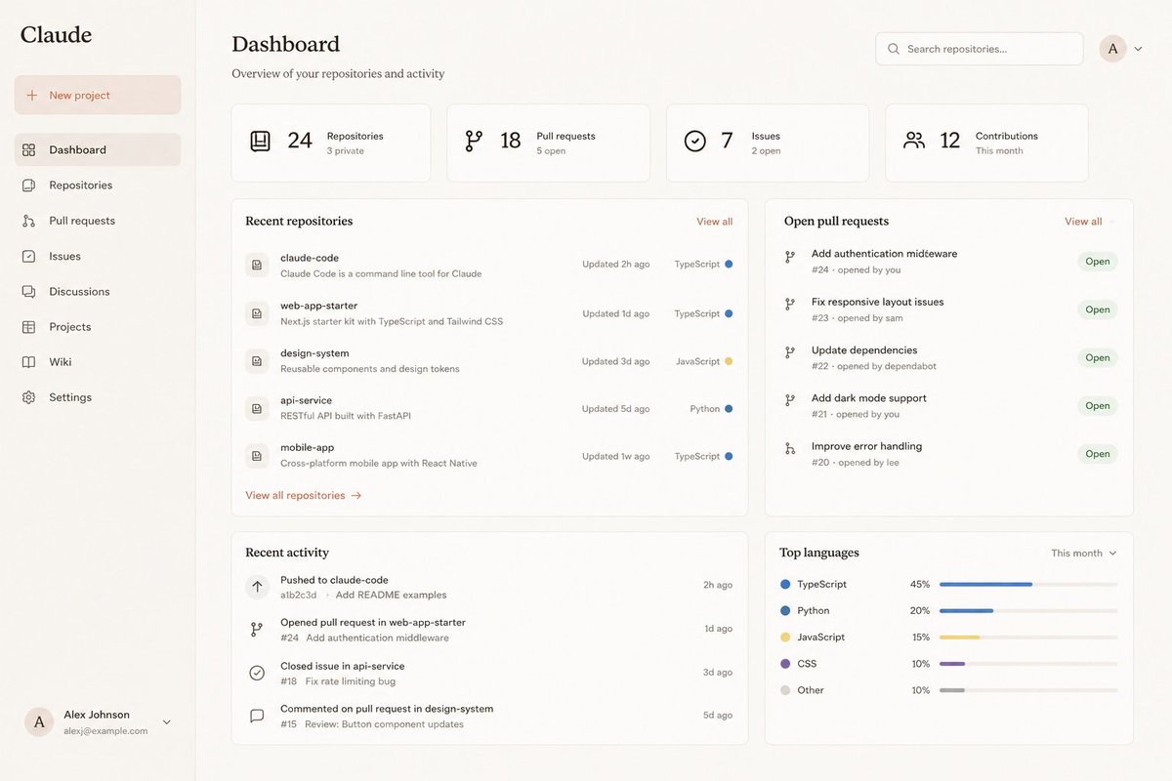Click Open badge for pull request #24
The width and height of the screenshot is (1172, 781).
point(1098,262)
